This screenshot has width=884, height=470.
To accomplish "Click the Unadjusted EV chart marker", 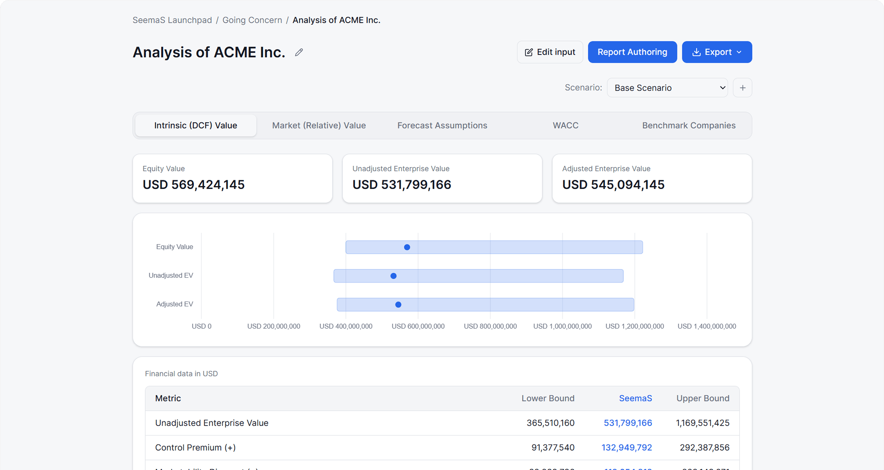I will [393, 276].
